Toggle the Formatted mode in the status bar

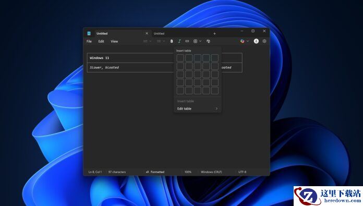coord(155,172)
